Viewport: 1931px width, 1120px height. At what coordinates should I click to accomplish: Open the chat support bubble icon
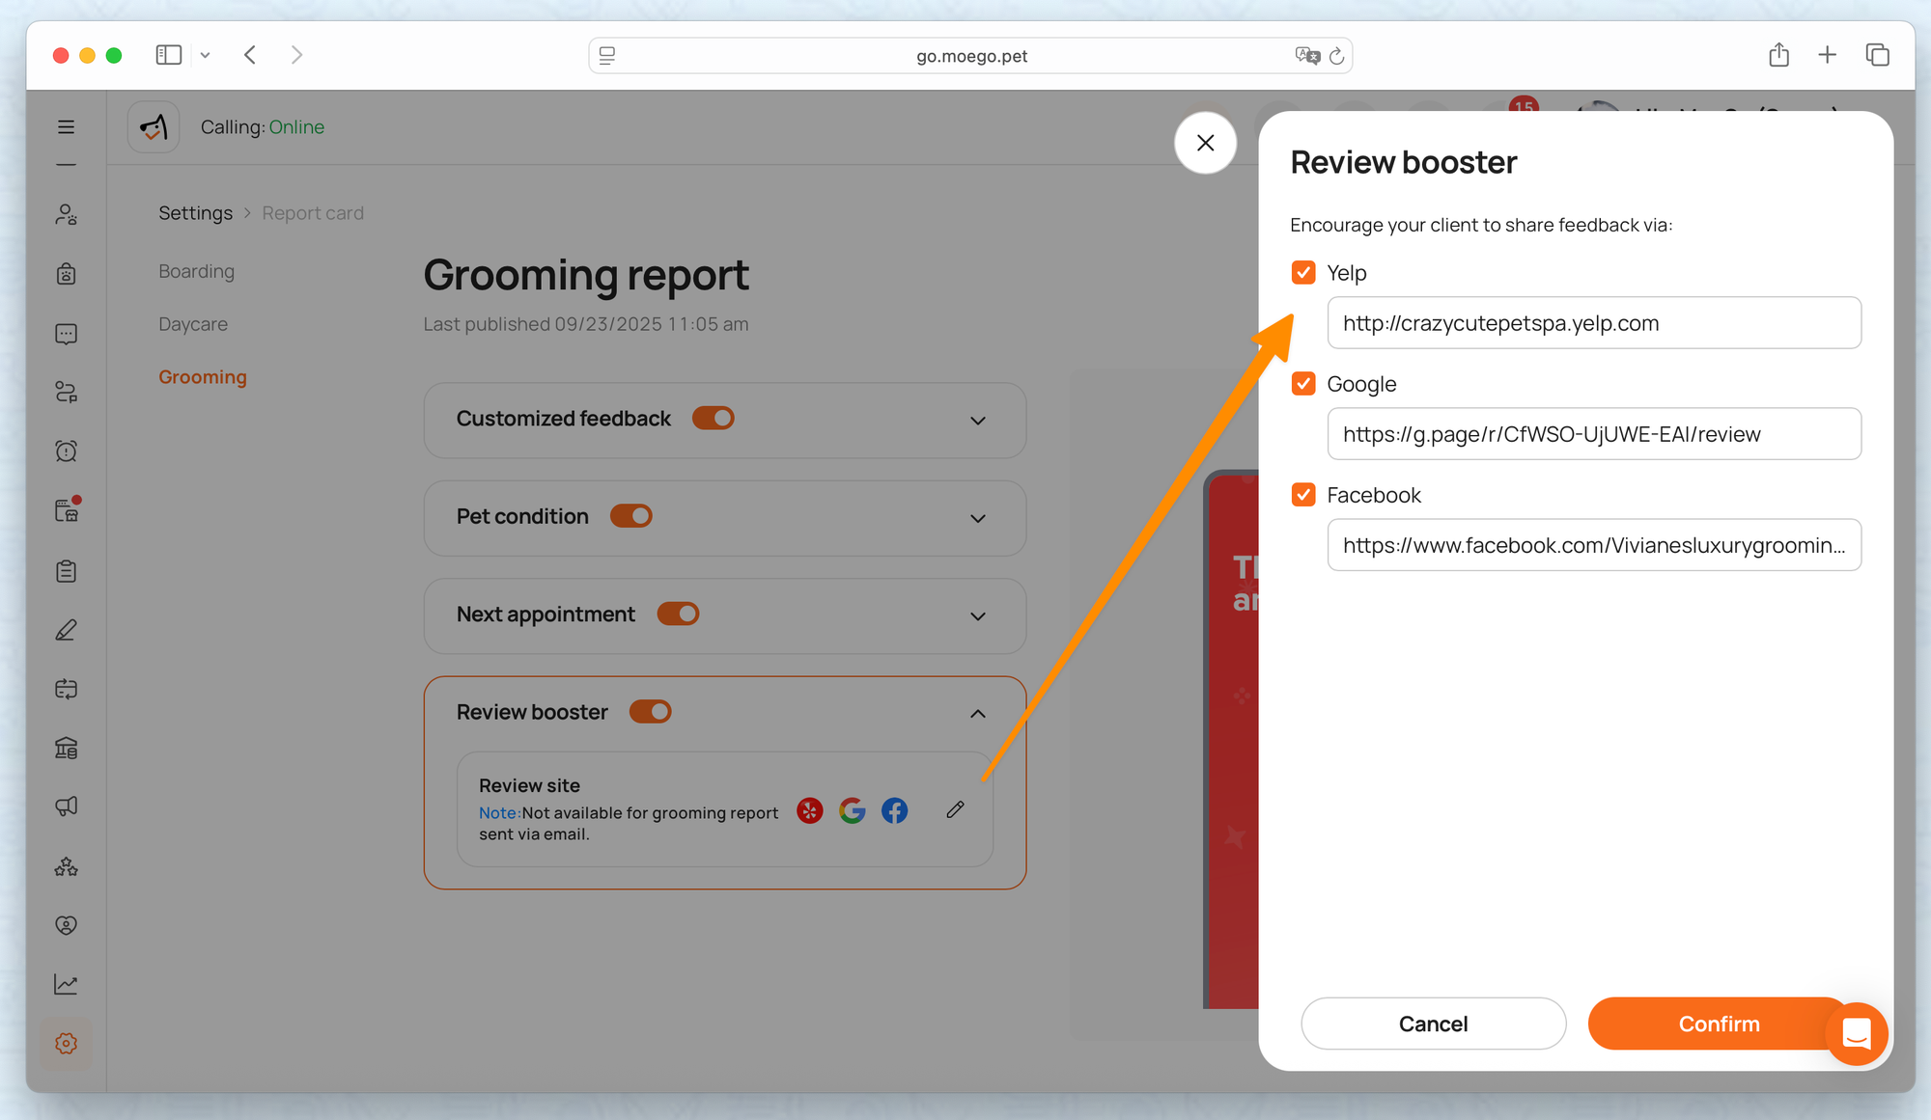(1856, 1034)
